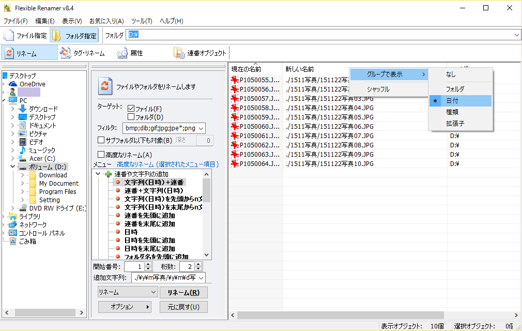
Task: Click the フォルダ指定 folder icon
Action: coord(56,35)
